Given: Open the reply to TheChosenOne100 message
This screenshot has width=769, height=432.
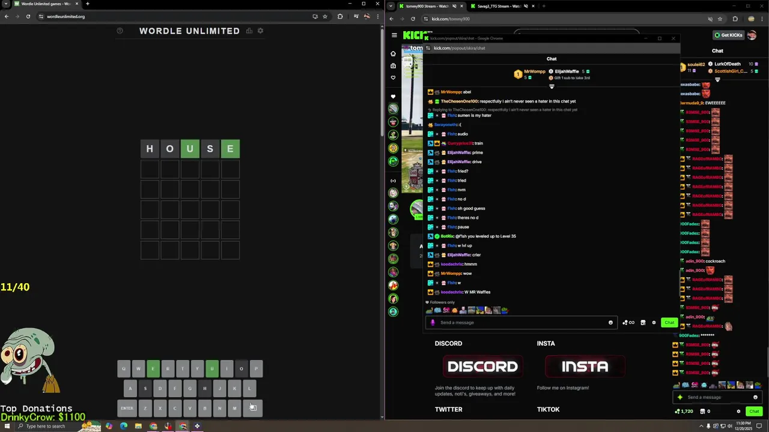Looking at the screenshot, I should click(502, 110).
